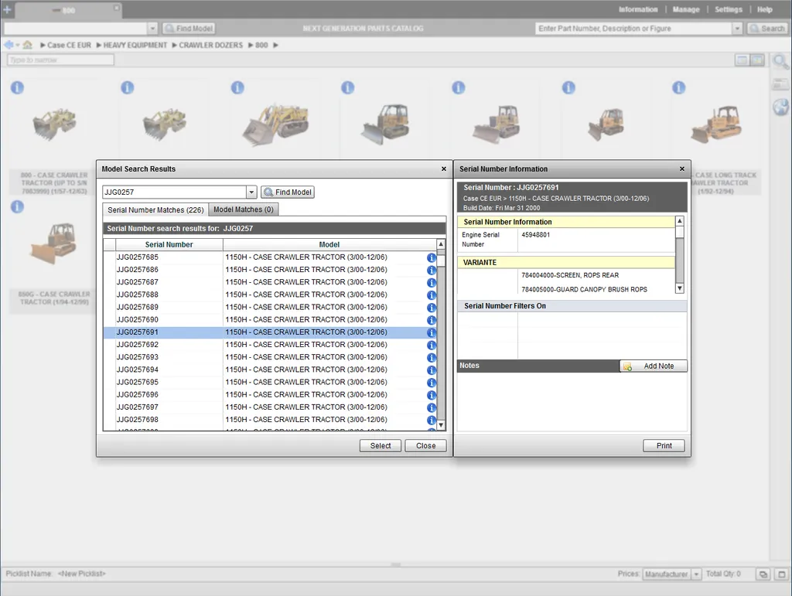Focus the part number search field
This screenshot has width=792, height=596.
pyautogui.click(x=634, y=29)
